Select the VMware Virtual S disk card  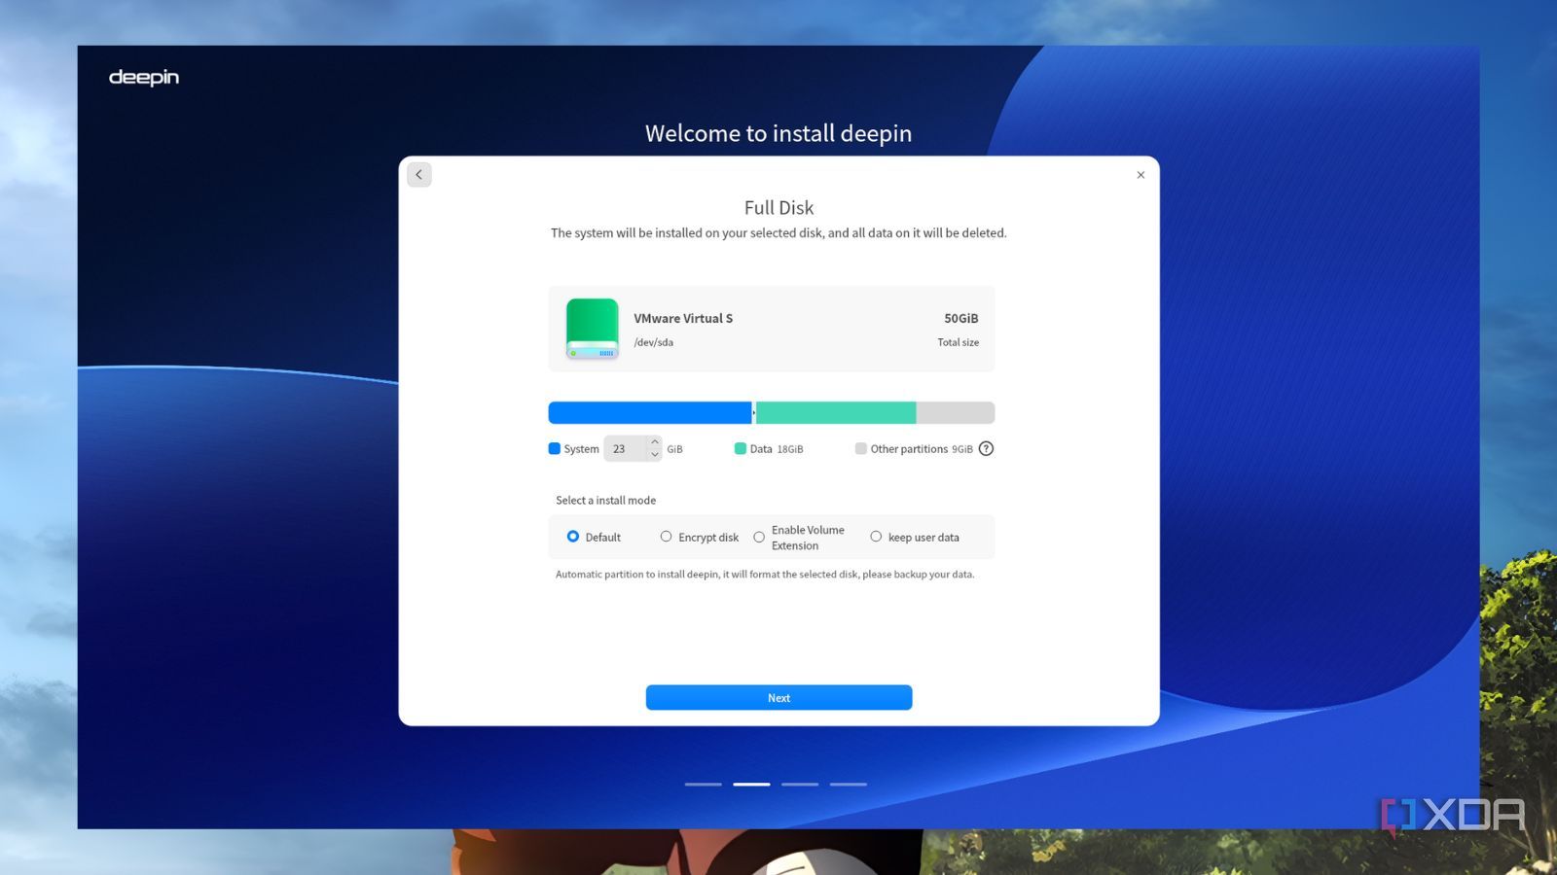point(772,329)
